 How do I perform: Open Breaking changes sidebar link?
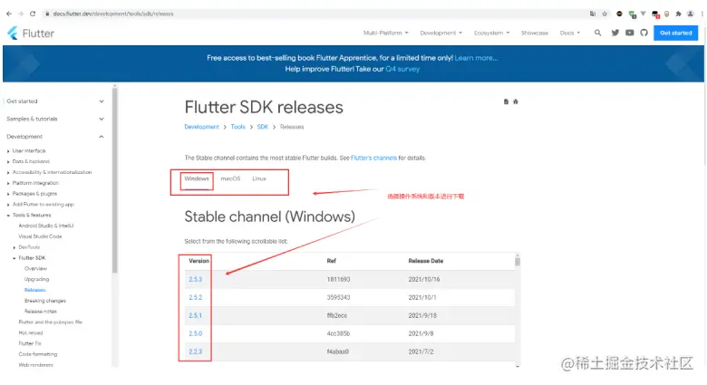click(x=45, y=301)
